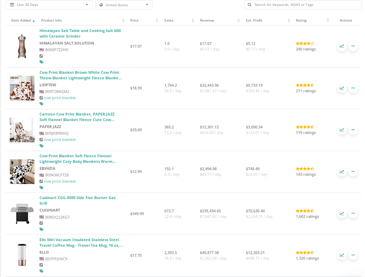The width and height of the screenshot is (365, 277).
Task: Click tag icon under LIDPTEW cow blanket
Action: pos(41,104)
